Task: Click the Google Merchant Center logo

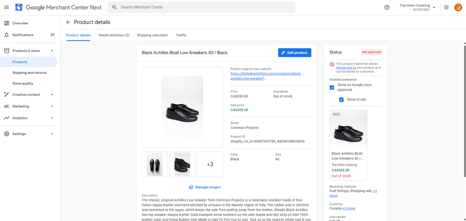Action: 19,7
